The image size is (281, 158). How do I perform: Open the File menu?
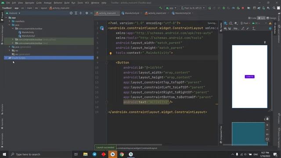tap(8, 3)
